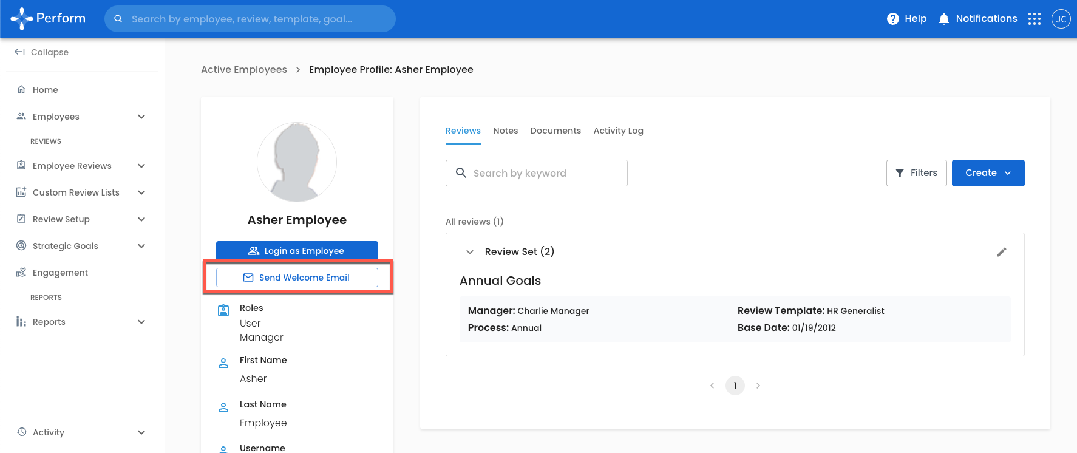
Task: Open the JC user avatar menu
Action: tap(1061, 19)
